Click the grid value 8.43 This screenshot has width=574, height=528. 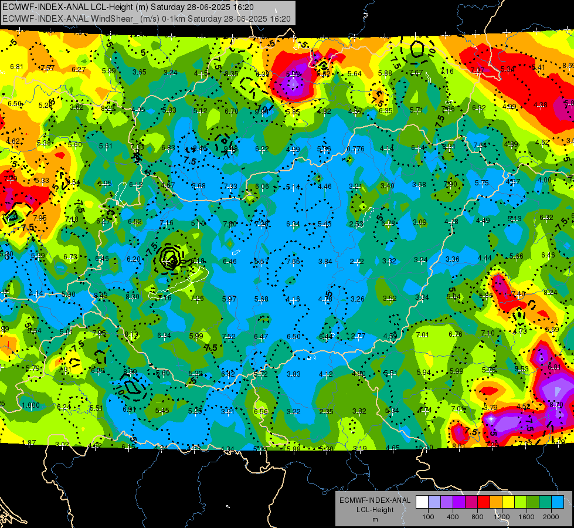tap(101, 295)
